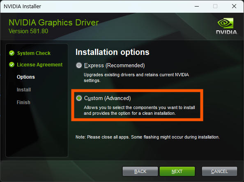Click the 'NVIDIA Graphics Driver' title
The image size is (244, 182).
click(54, 23)
